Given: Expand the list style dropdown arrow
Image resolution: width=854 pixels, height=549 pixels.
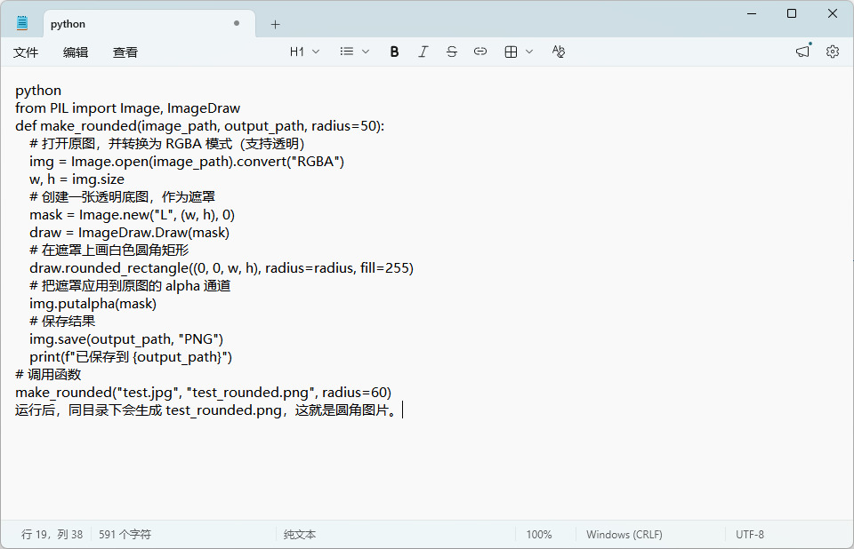Looking at the screenshot, I should (x=366, y=52).
